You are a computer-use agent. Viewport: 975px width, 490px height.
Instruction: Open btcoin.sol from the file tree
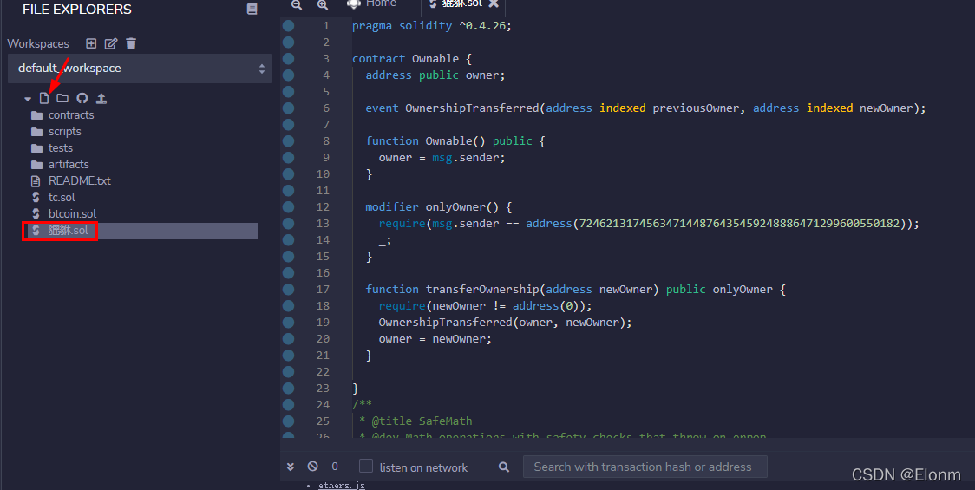pyautogui.click(x=72, y=214)
